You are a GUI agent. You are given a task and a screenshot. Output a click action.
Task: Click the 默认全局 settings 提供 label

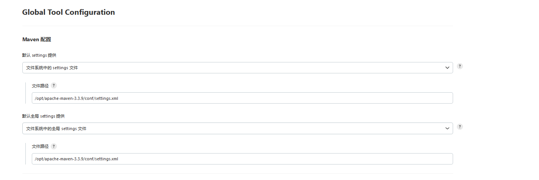point(43,116)
